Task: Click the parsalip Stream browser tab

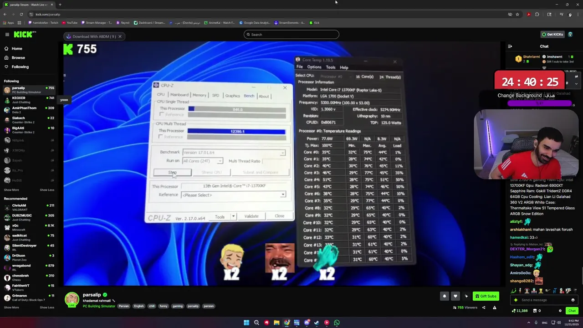Action: tap(28, 5)
